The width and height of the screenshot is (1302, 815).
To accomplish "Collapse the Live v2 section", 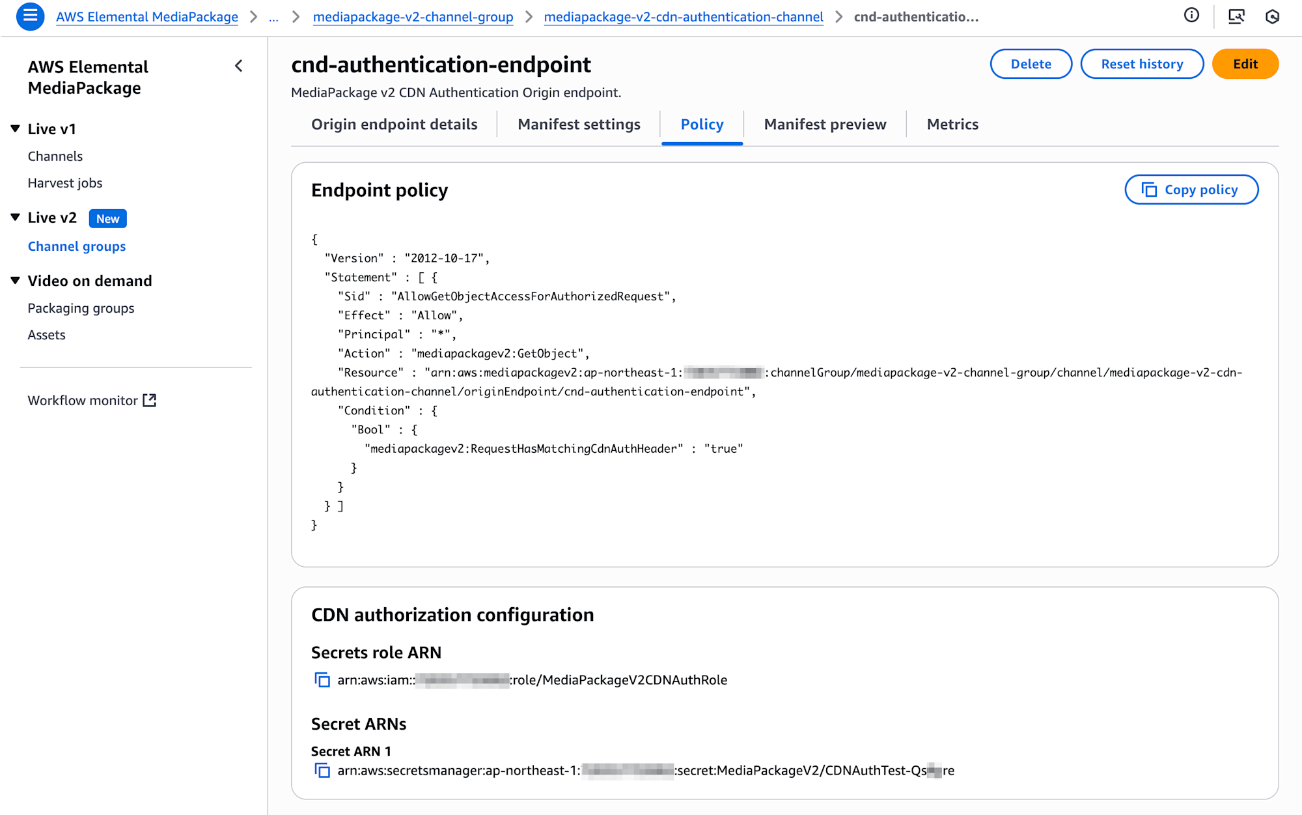I will 16,218.
